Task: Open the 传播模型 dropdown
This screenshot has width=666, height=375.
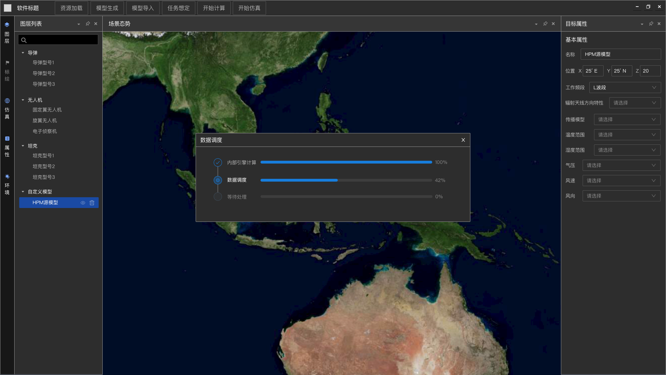Action: click(627, 119)
